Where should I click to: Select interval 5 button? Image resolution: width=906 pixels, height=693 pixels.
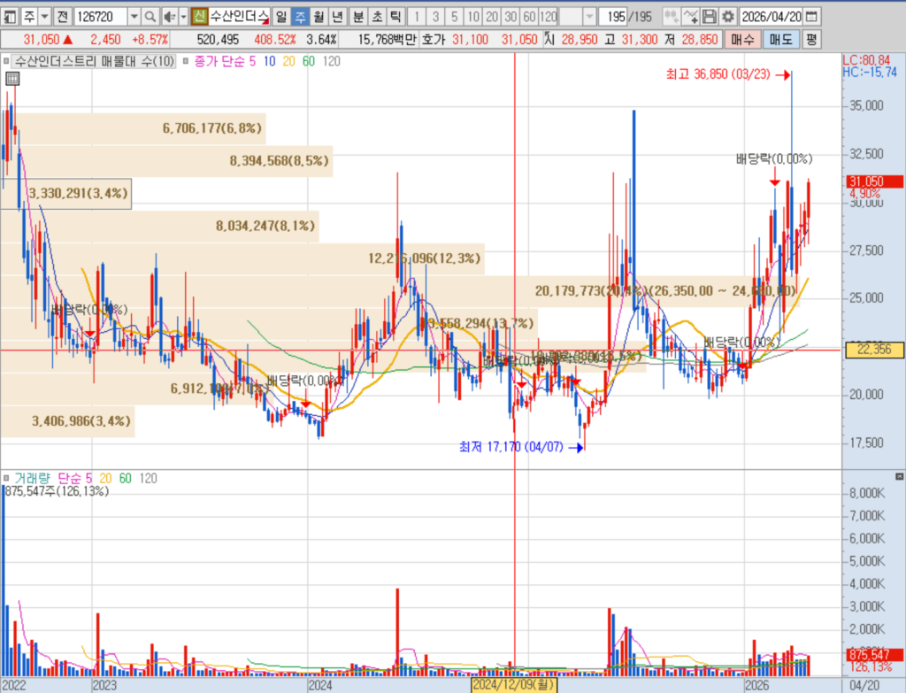pos(454,16)
